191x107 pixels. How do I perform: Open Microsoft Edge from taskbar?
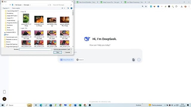click(41, 105)
